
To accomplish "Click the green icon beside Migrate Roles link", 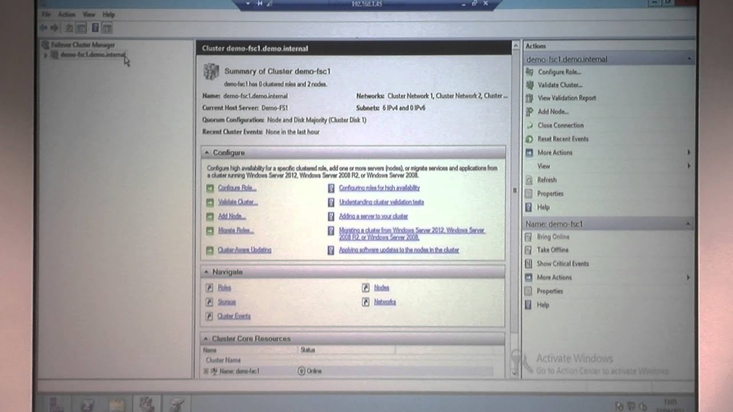I will (x=210, y=231).
